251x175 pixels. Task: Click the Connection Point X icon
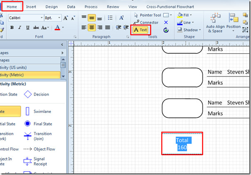click(166, 22)
